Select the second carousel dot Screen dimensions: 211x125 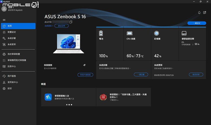tap(69, 105)
